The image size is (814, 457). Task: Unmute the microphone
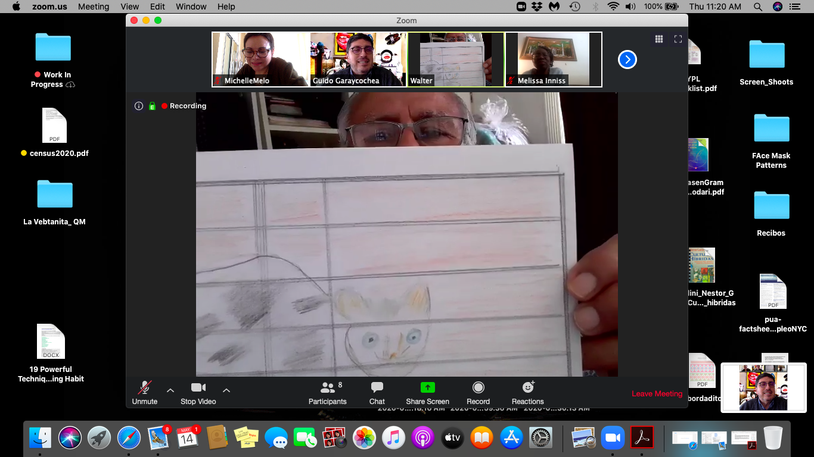[x=144, y=393]
